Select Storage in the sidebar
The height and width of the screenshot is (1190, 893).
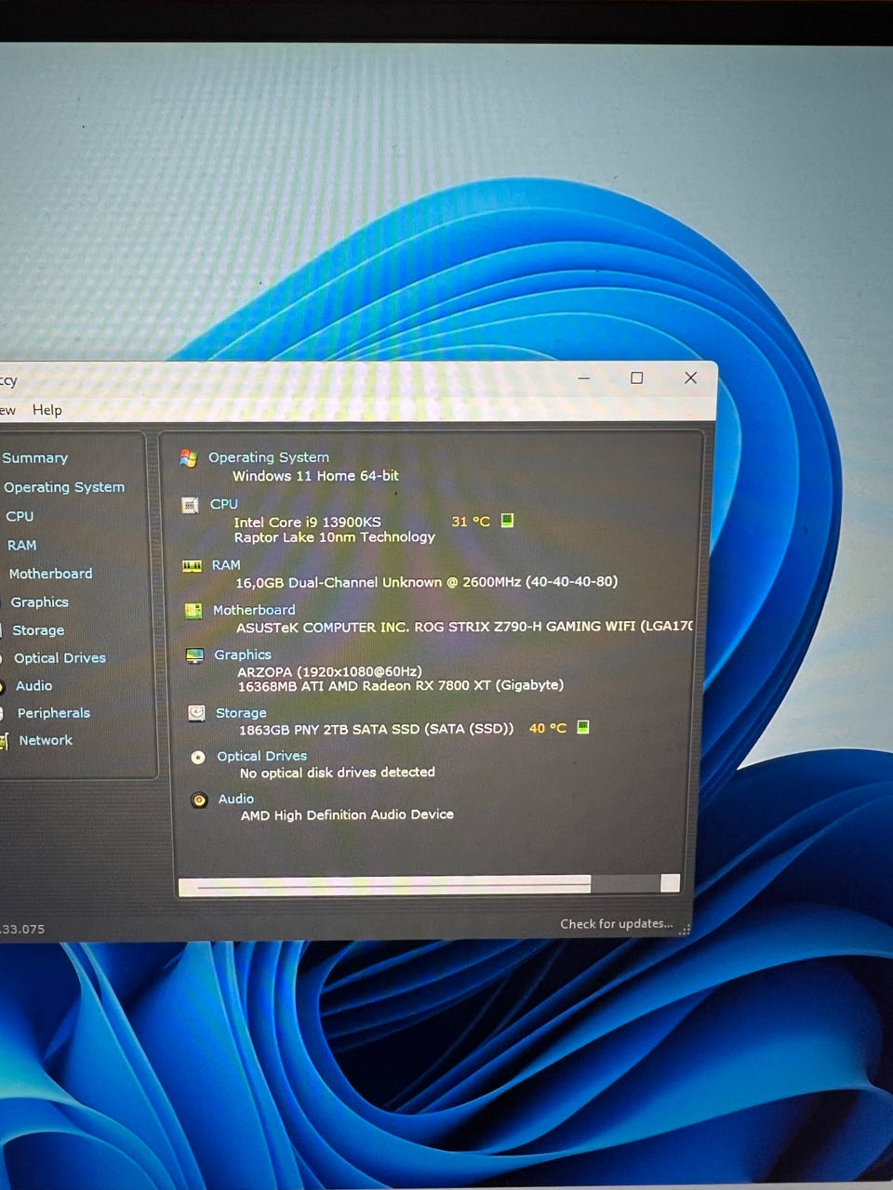38,630
